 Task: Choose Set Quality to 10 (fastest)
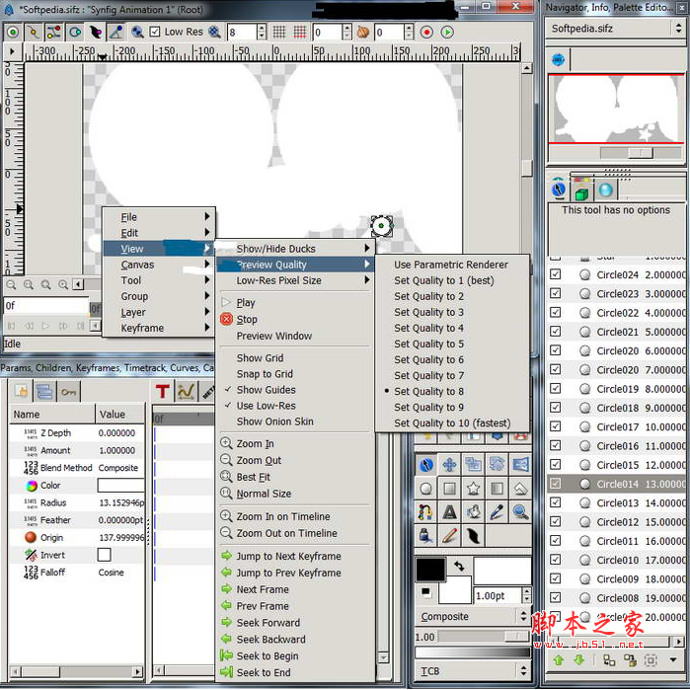point(452,422)
